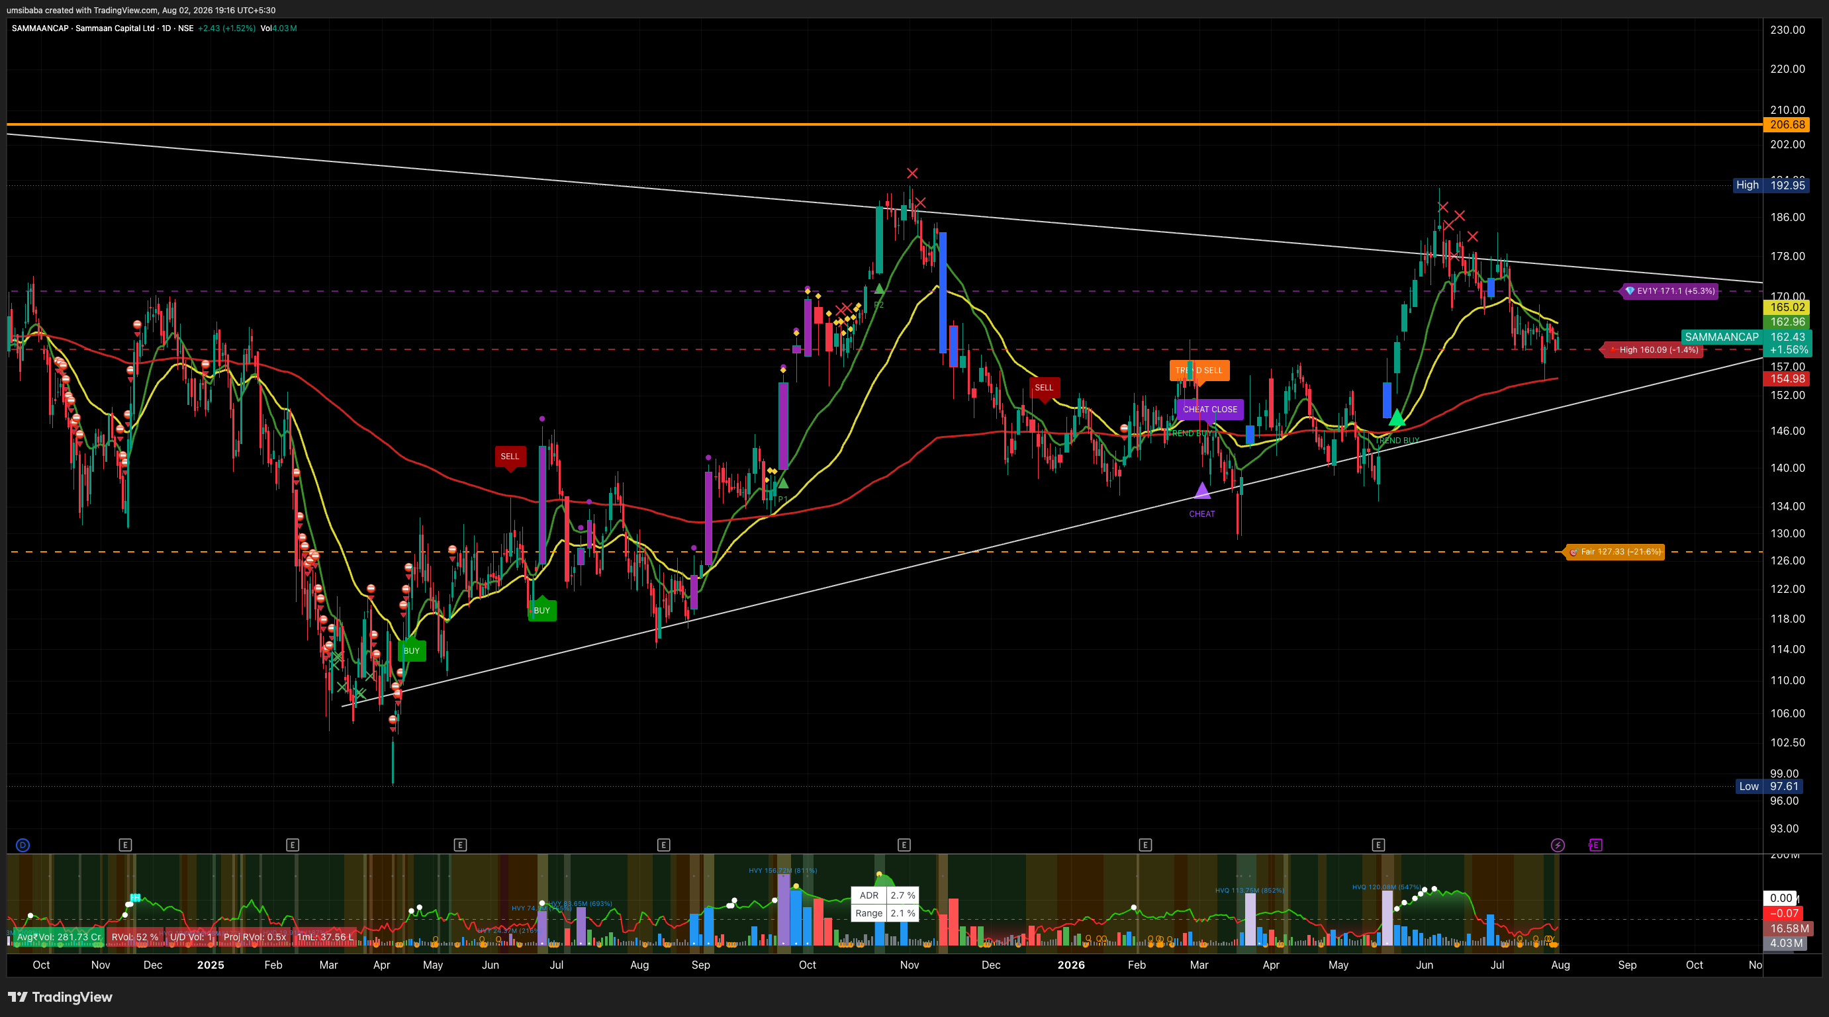Click the 2025 year label on time axis
The image size is (1829, 1017).
[x=210, y=965]
